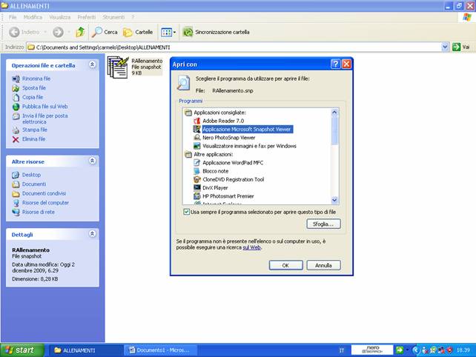Screen dimensions: 476x357
Task: Click the dialog help question mark button
Action: pos(335,64)
